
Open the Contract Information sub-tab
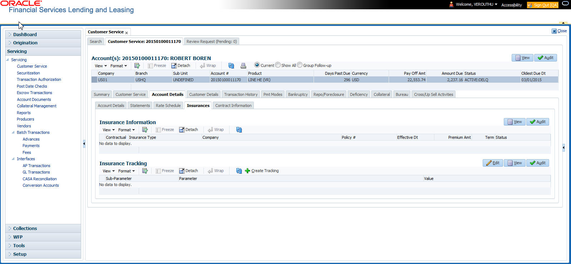point(233,106)
